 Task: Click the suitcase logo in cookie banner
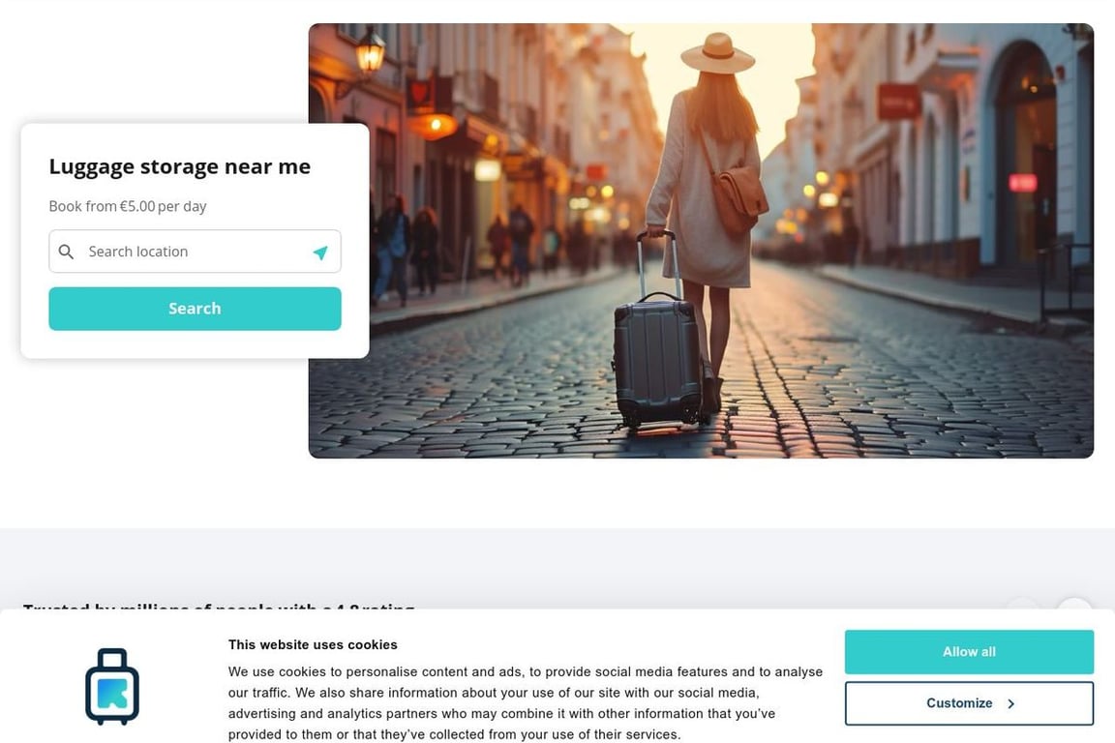[112, 687]
